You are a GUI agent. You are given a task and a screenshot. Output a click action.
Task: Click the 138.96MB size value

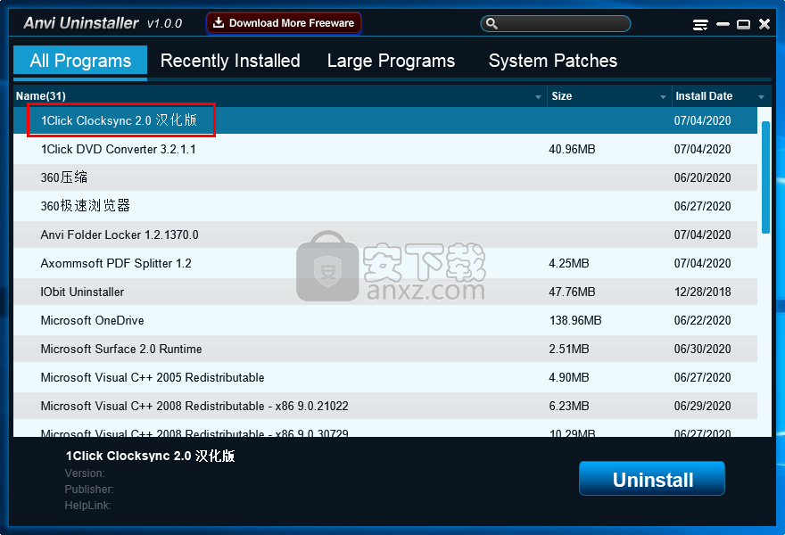click(x=575, y=320)
